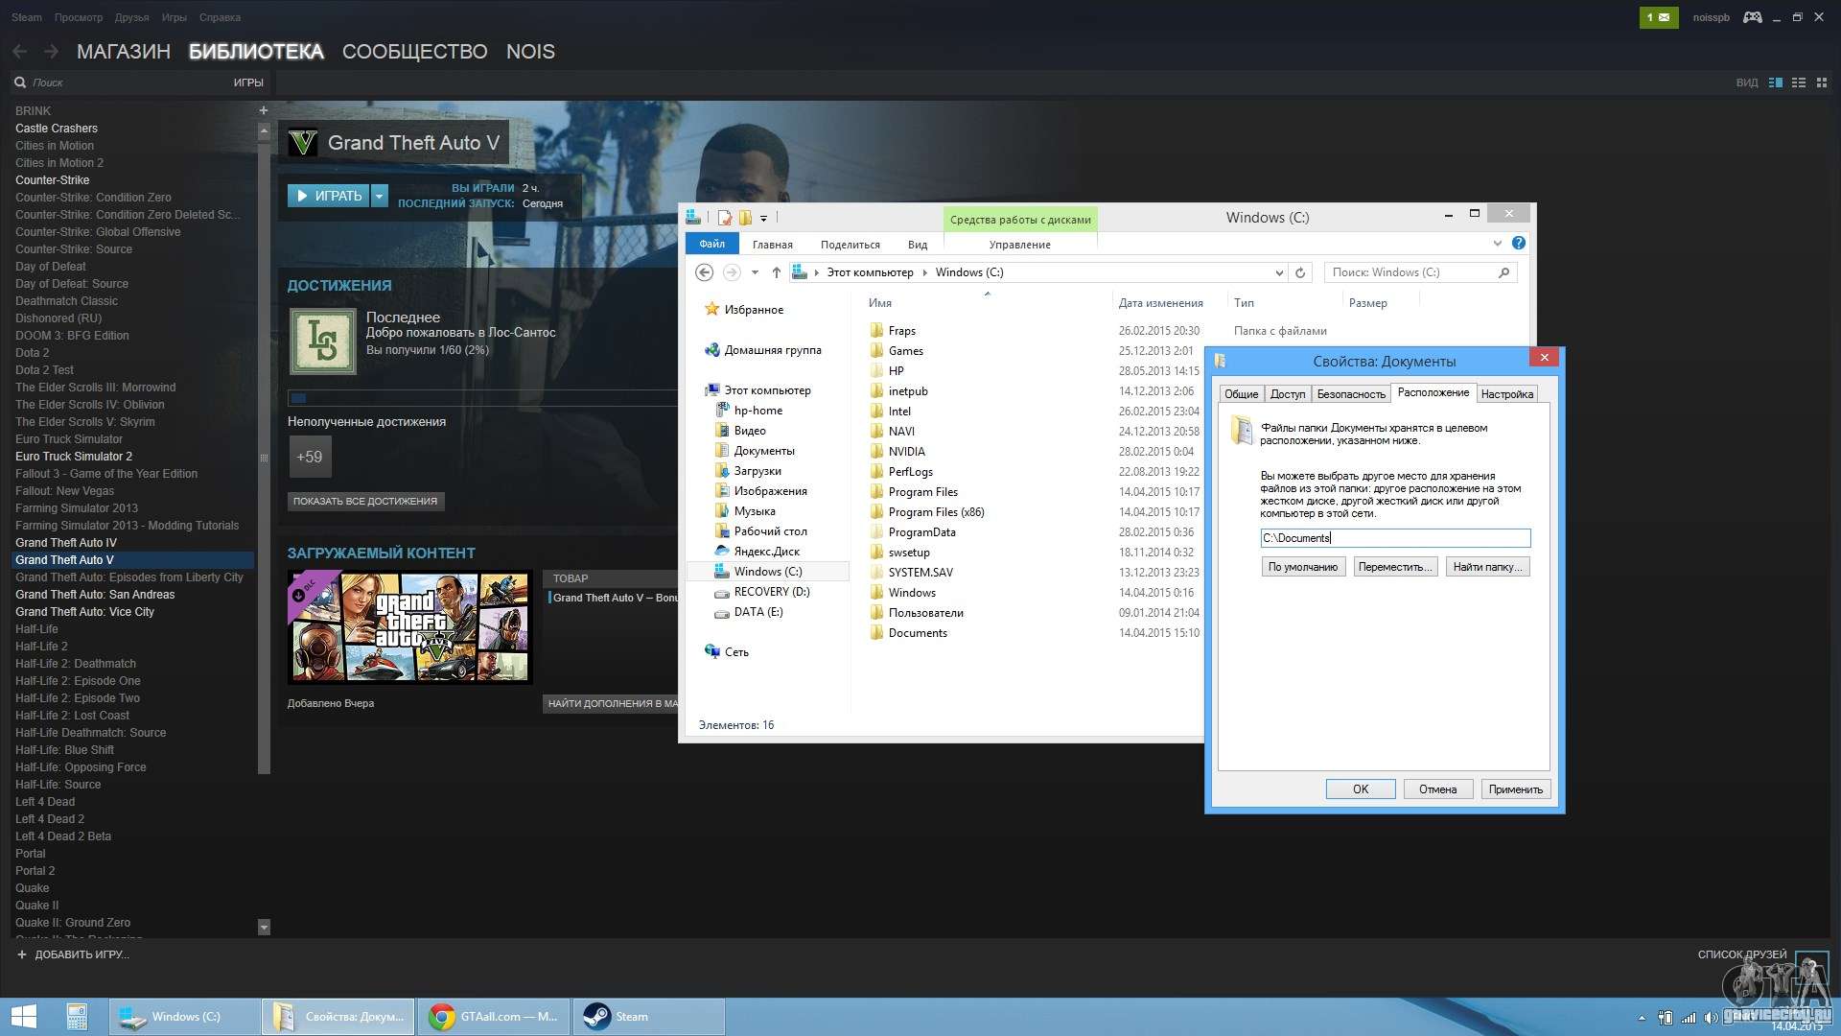This screenshot has width=1841, height=1036.
Task: Refresh the Windows (C:) folder view
Action: (x=1300, y=272)
